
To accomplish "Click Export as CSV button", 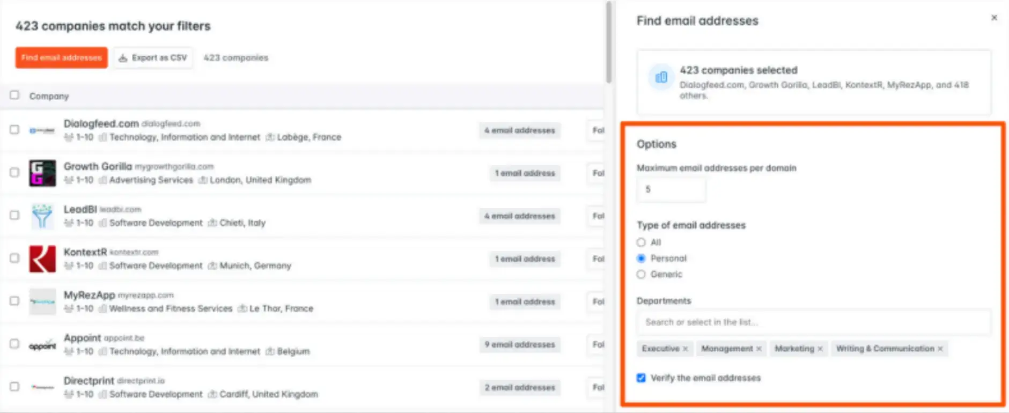I will [153, 58].
